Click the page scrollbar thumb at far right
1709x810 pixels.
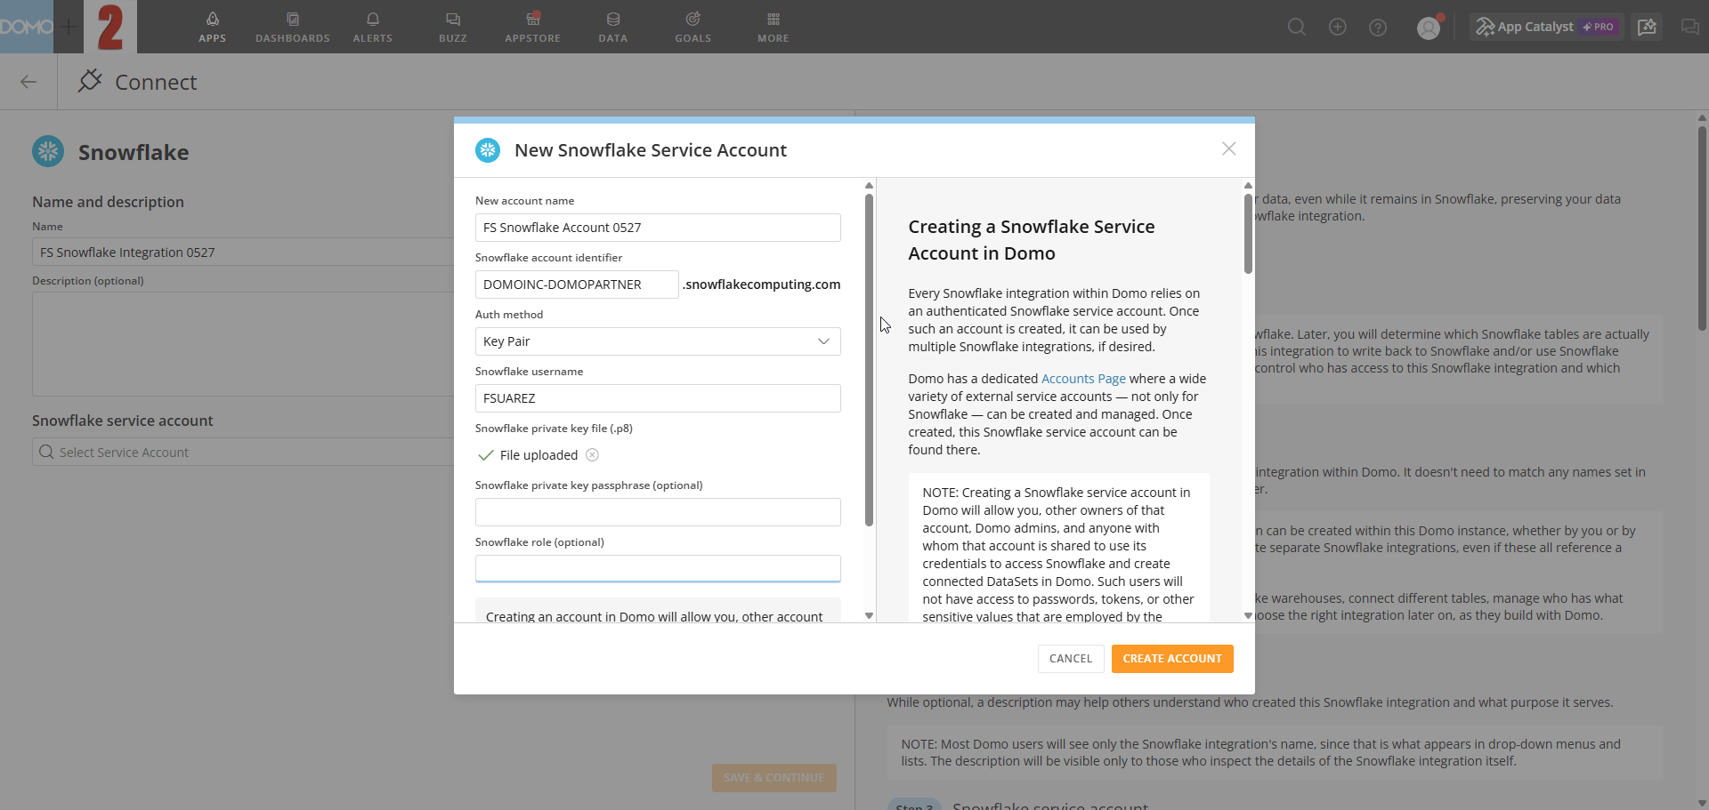pos(1702,228)
